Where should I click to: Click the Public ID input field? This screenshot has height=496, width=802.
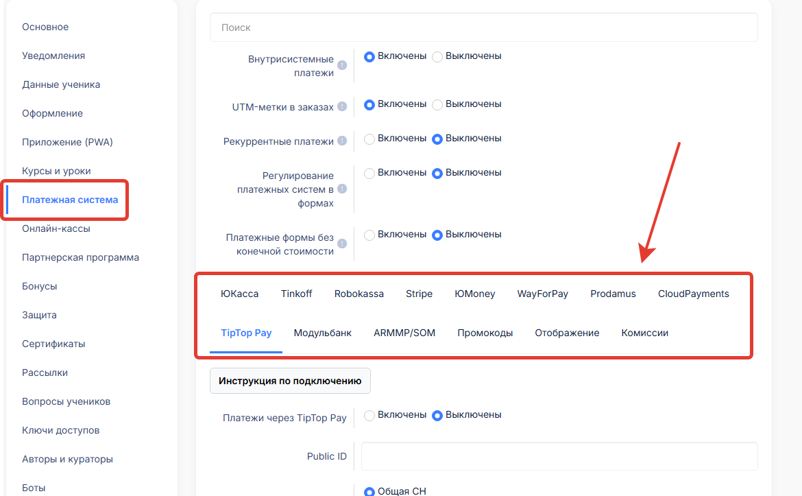(559, 456)
